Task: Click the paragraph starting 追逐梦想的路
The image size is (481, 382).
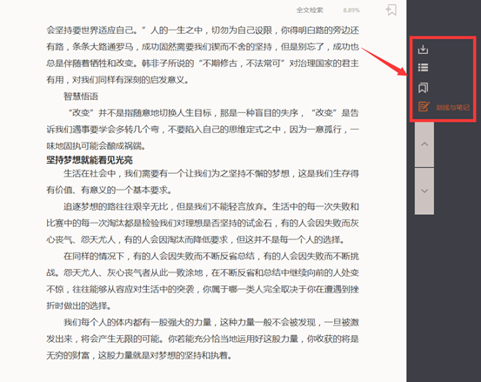Action: [203, 223]
